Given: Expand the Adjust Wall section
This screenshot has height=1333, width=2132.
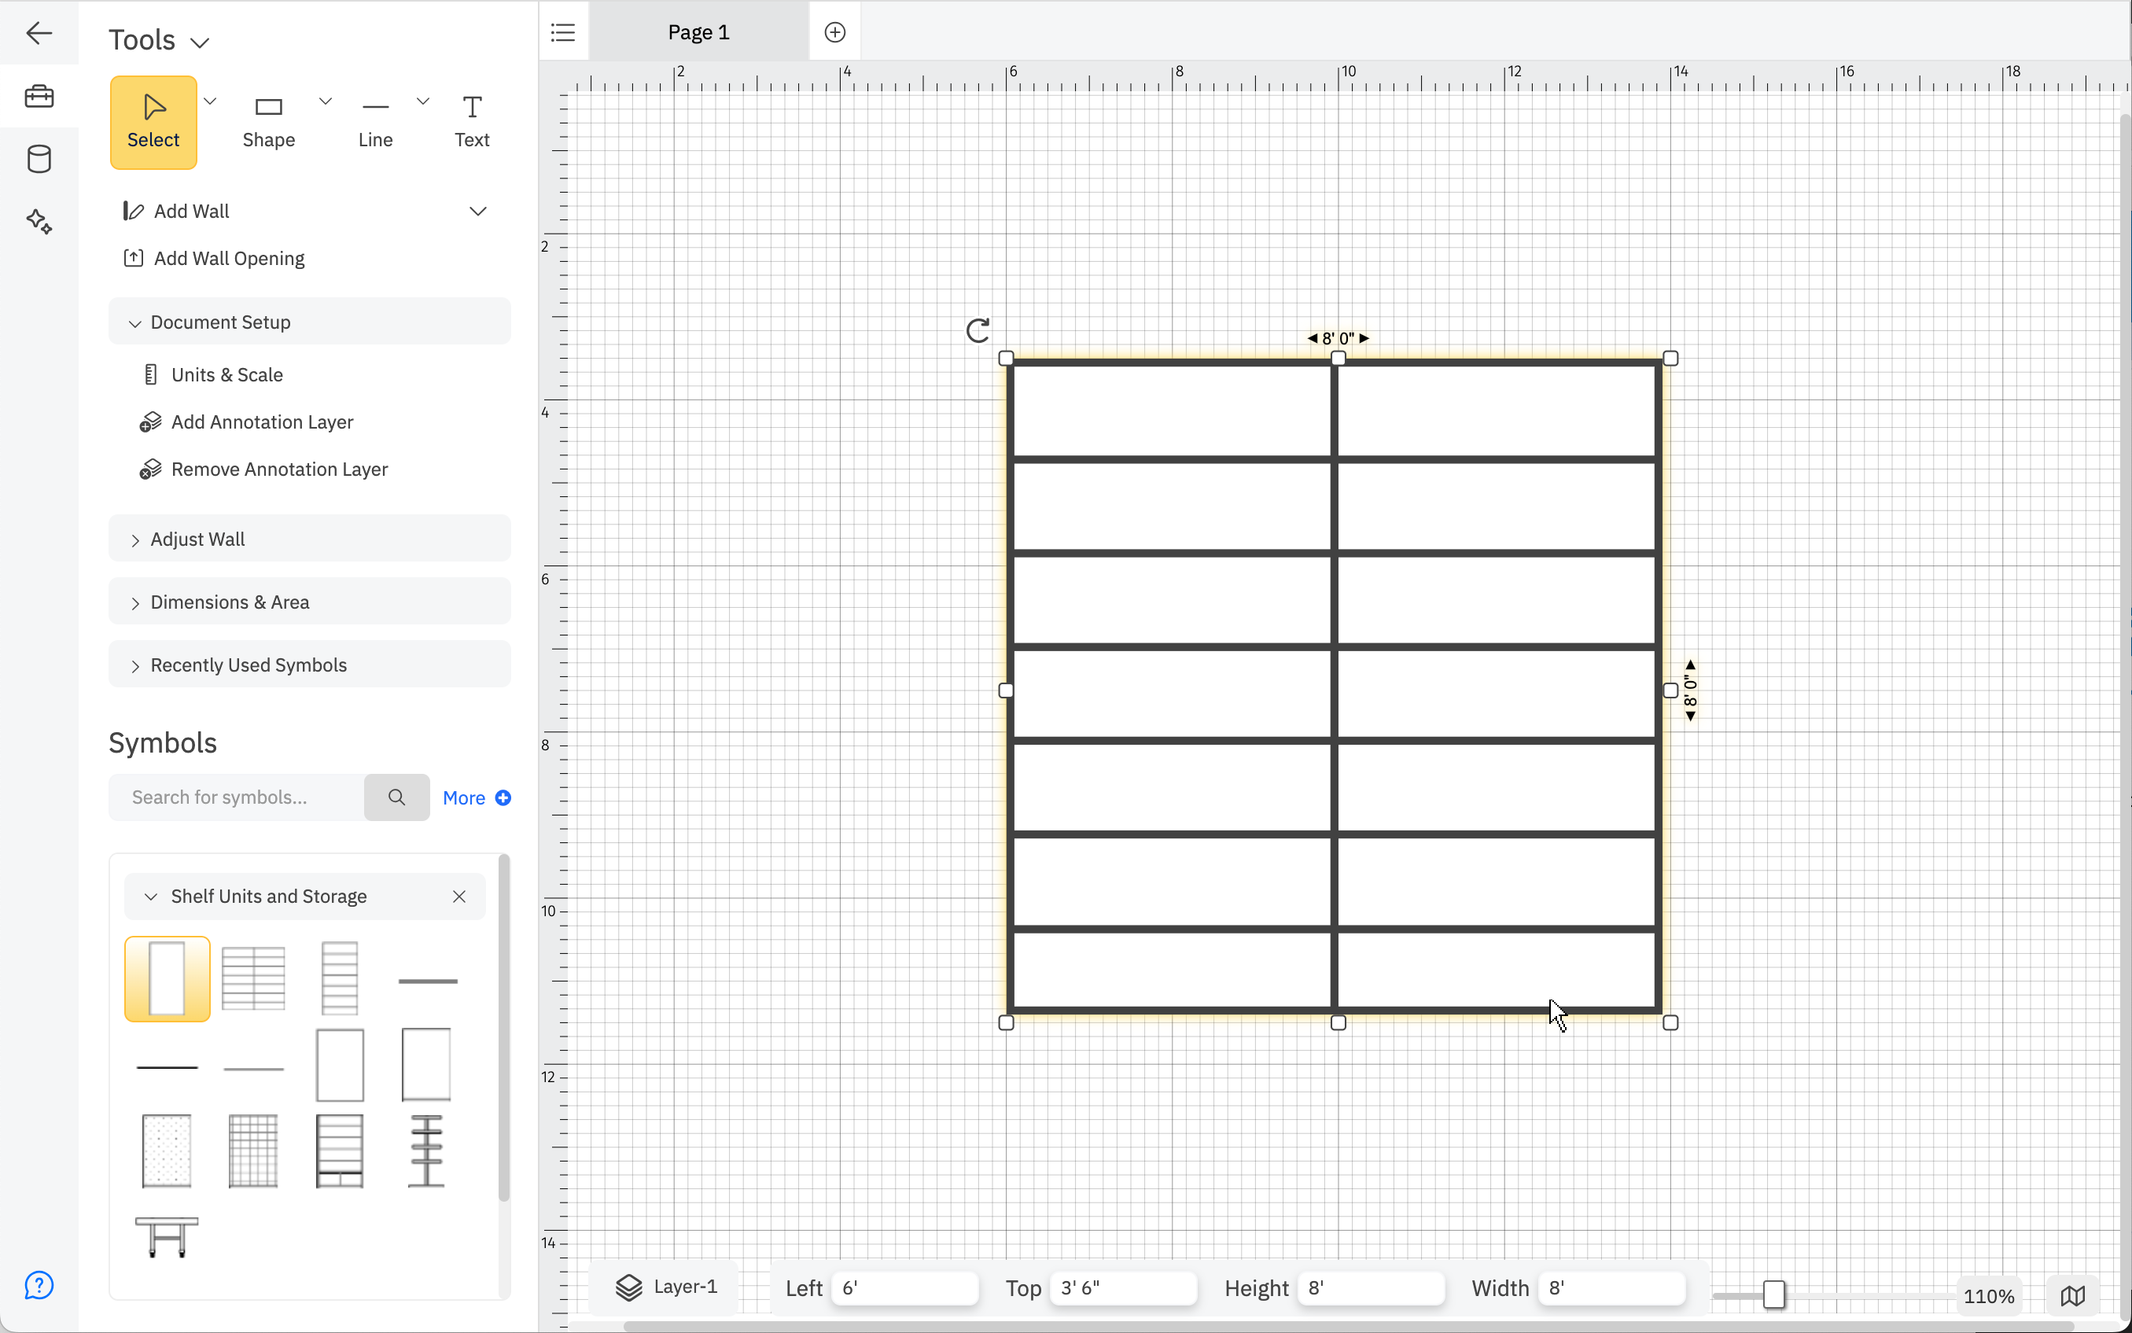Looking at the screenshot, I should [197, 539].
